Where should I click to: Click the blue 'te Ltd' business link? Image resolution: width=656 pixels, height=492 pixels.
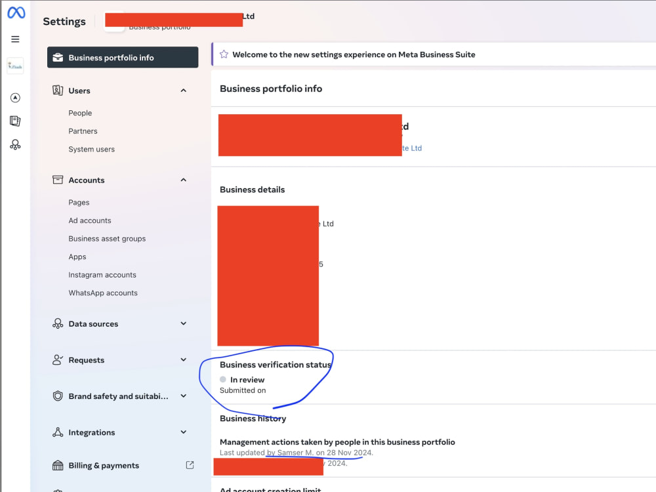pos(412,148)
